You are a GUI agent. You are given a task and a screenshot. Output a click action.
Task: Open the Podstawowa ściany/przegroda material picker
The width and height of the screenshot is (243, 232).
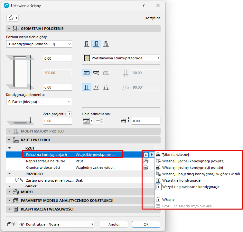point(121,58)
